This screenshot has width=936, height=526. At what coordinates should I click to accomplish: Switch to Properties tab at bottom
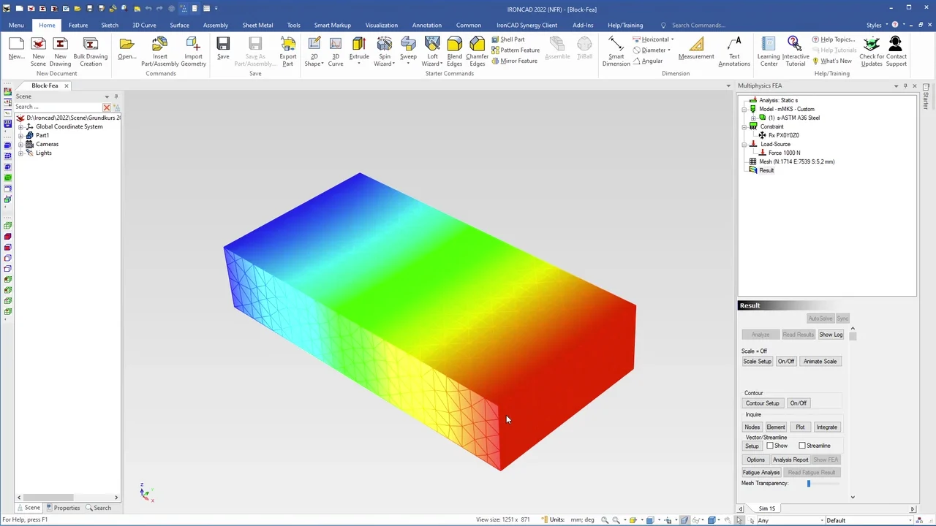(x=63, y=508)
